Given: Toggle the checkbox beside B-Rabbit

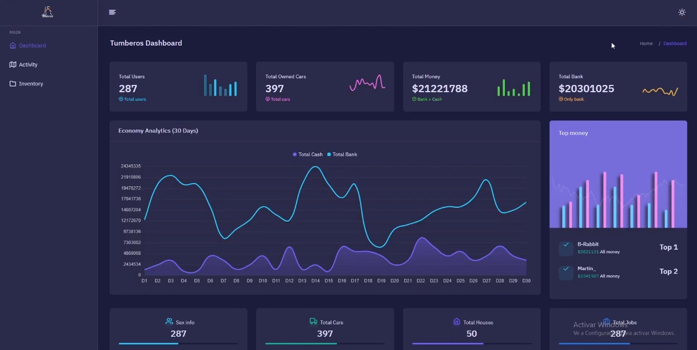Looking at the screenshot, I should coord(566,248).
